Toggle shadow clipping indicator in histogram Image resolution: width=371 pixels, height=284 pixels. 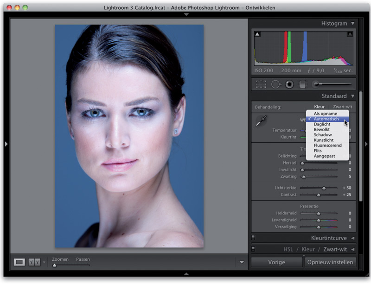click(x=257, y=34)
